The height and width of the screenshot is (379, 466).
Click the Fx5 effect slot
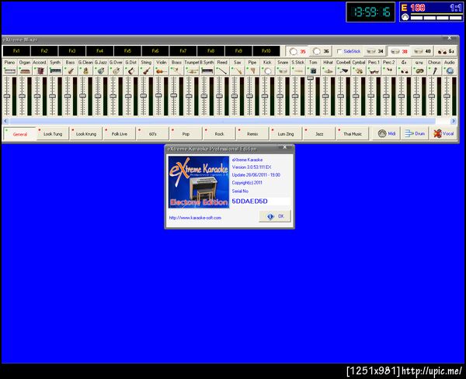(x=127, y=51)
